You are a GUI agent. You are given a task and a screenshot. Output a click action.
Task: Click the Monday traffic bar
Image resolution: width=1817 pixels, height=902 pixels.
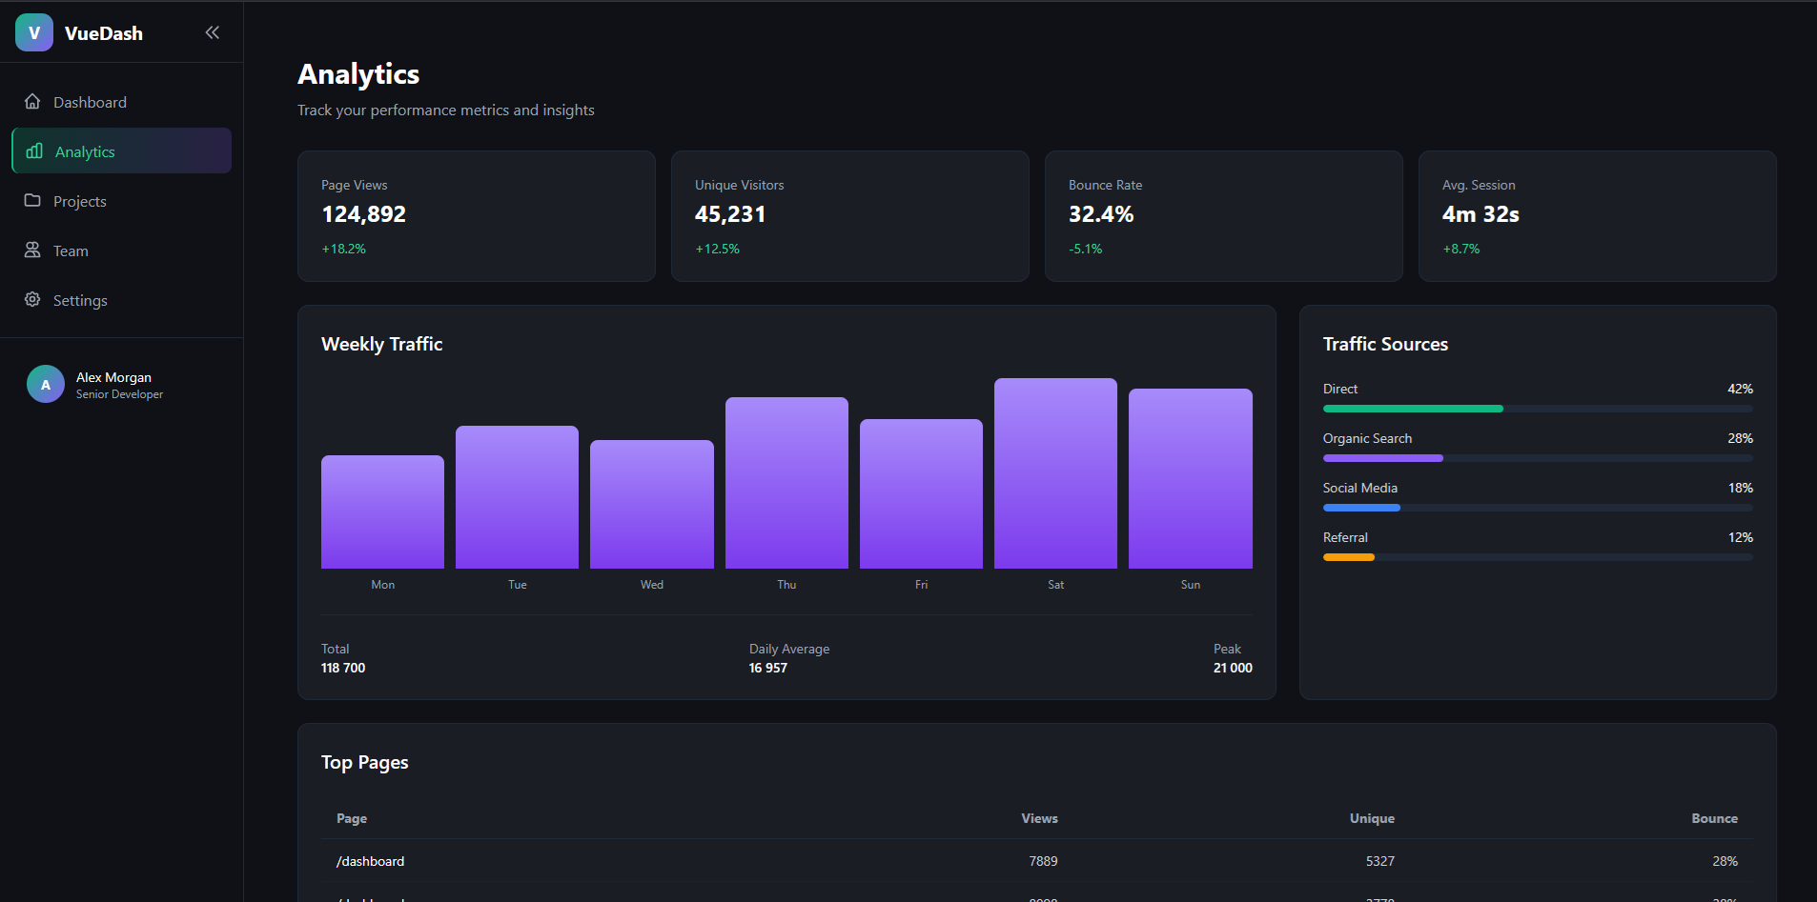(382, 512)
